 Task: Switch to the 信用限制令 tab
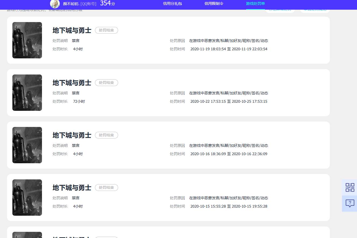[x=214, y=3]
